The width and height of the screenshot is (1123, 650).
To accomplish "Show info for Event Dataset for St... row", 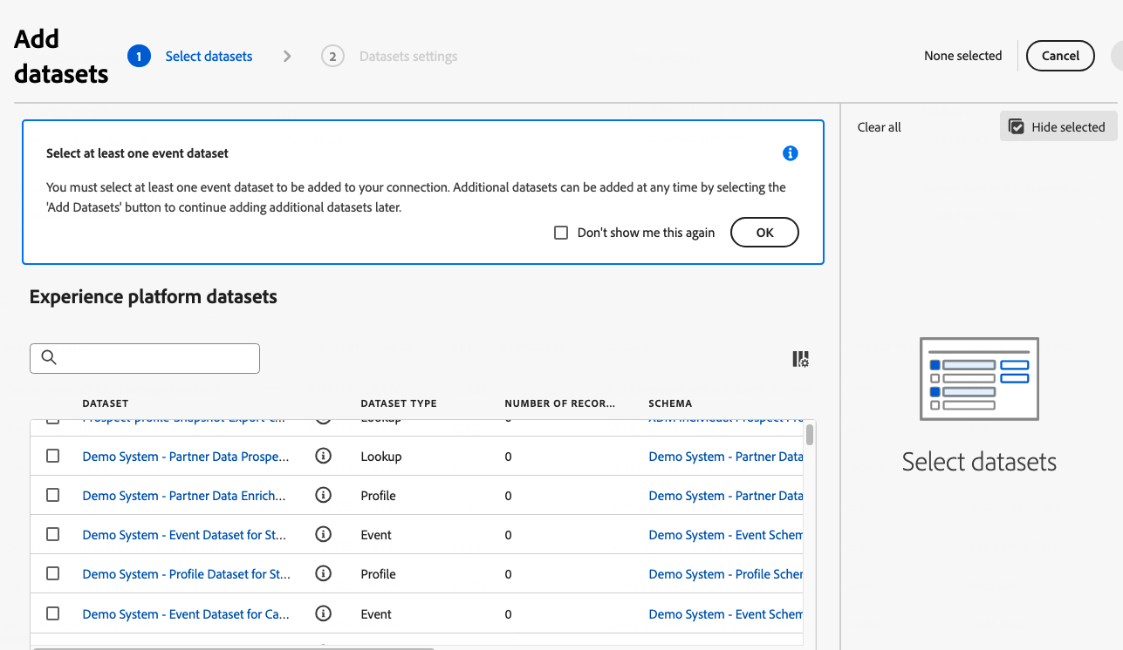I will (324, 535).
